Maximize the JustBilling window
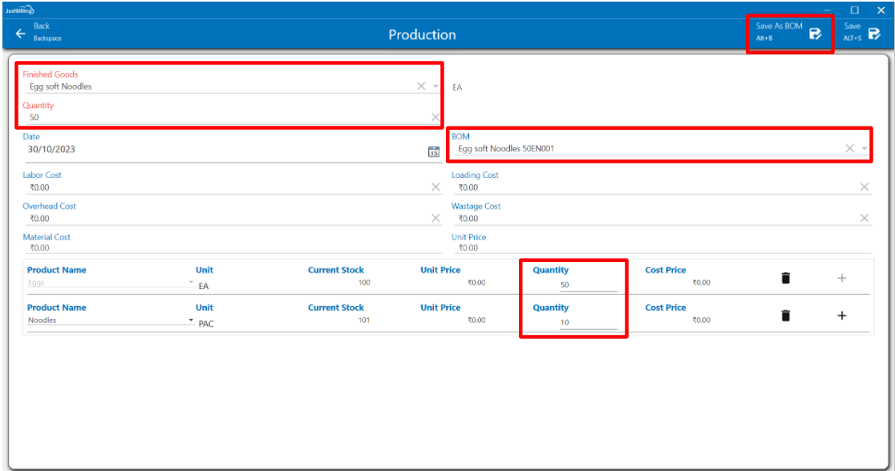The height and width of the screenshot is (471, 895). coord(855,10)
